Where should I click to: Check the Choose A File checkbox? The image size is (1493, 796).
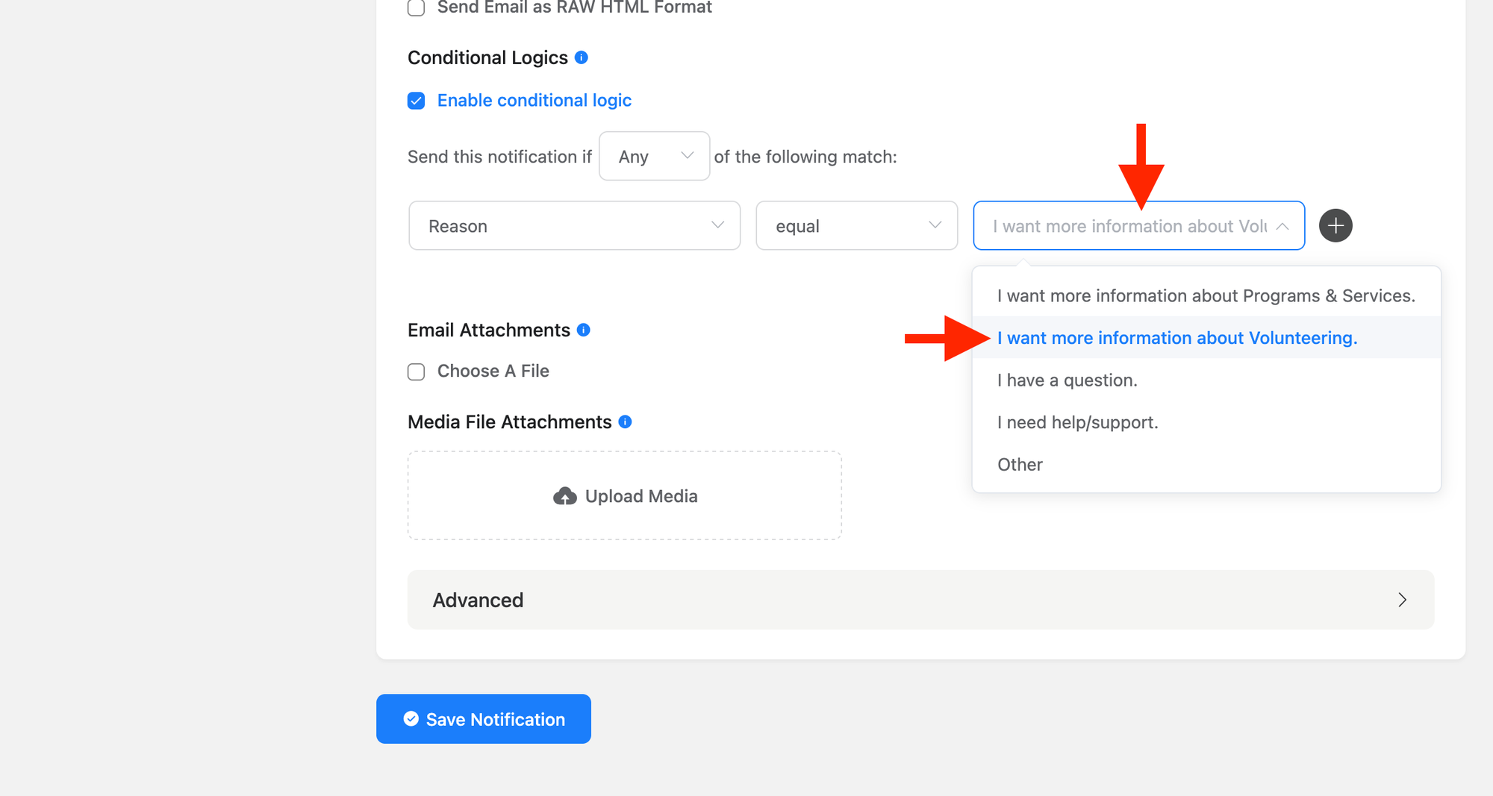[x=417, y=372]
